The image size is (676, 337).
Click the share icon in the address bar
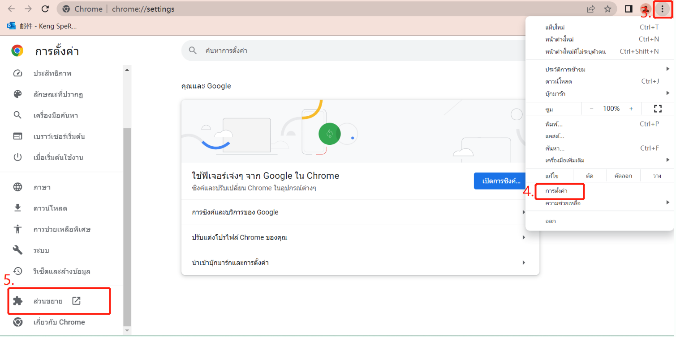591,9
